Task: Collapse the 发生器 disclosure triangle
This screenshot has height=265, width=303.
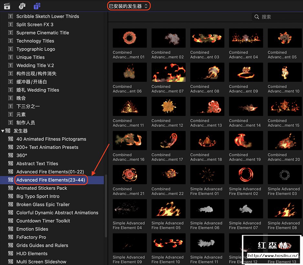Action: (x=3, y=131)
